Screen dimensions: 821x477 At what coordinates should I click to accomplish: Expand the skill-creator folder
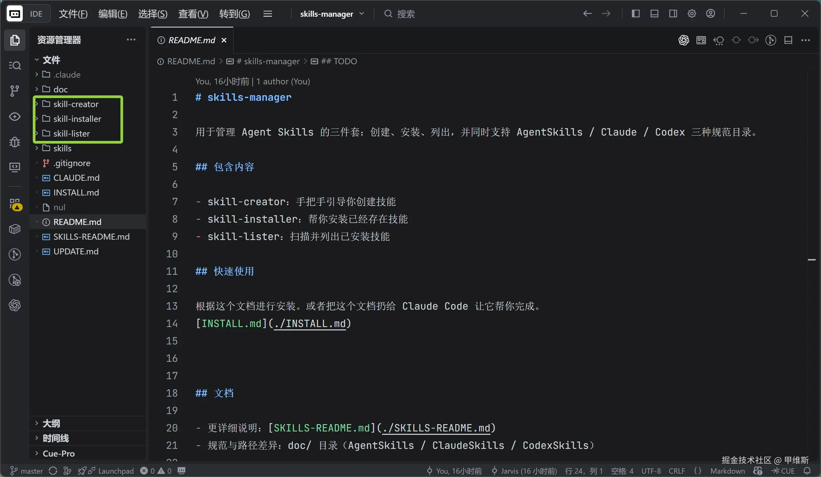pyautogui.click(x=76, y=104)
